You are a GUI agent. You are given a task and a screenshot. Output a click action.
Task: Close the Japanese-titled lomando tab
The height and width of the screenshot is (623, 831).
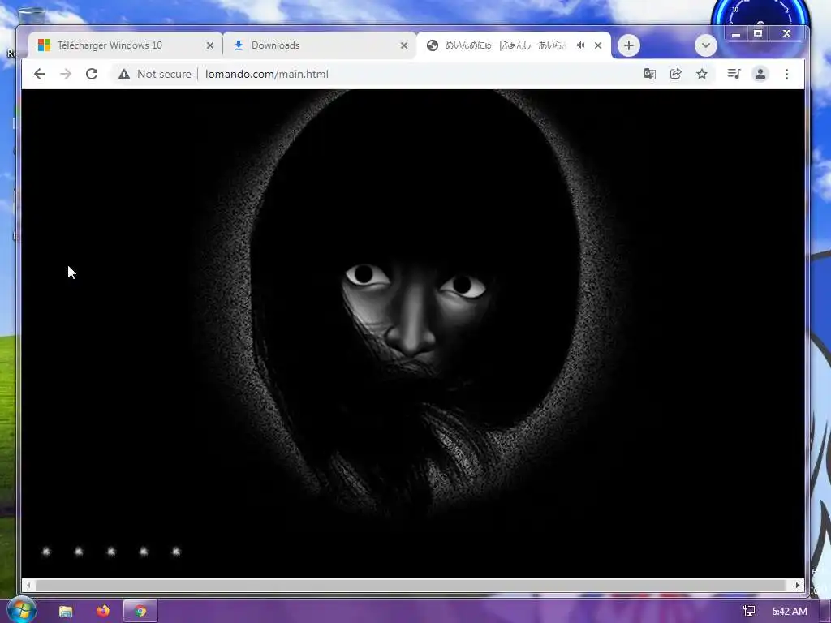click(598, 45)
